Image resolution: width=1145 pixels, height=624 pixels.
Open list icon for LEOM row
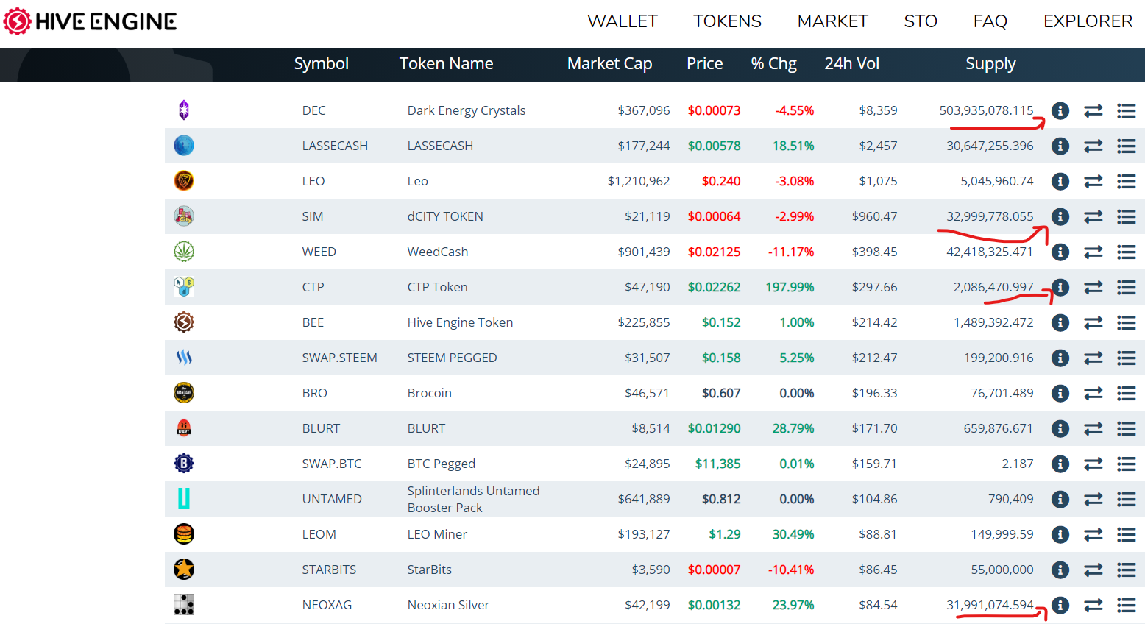[x=1127, y=534]
